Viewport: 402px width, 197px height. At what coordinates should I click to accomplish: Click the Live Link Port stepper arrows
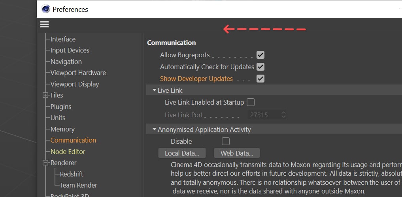[283, 114]
